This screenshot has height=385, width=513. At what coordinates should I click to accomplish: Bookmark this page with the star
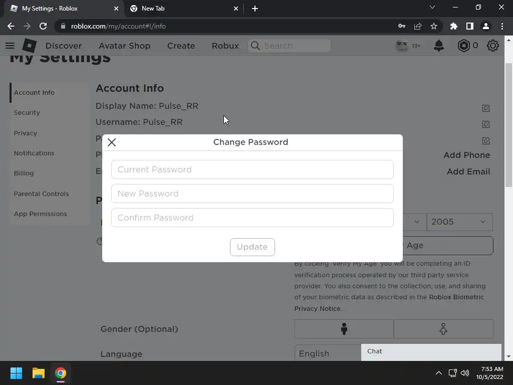(x=434, y=26)
